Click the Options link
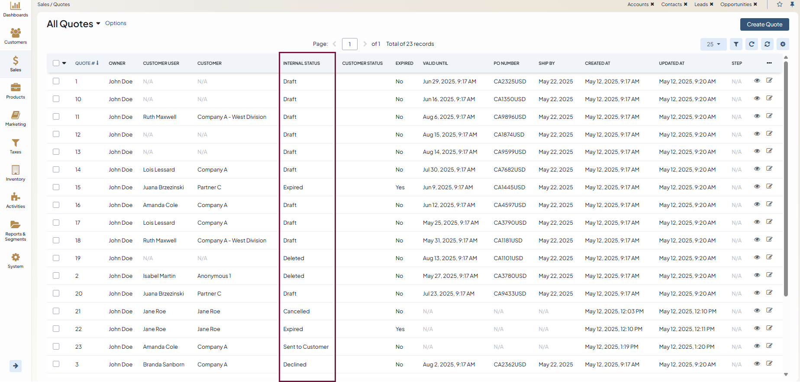The width and height of the screenshot is (800, 382). point(116,23)
